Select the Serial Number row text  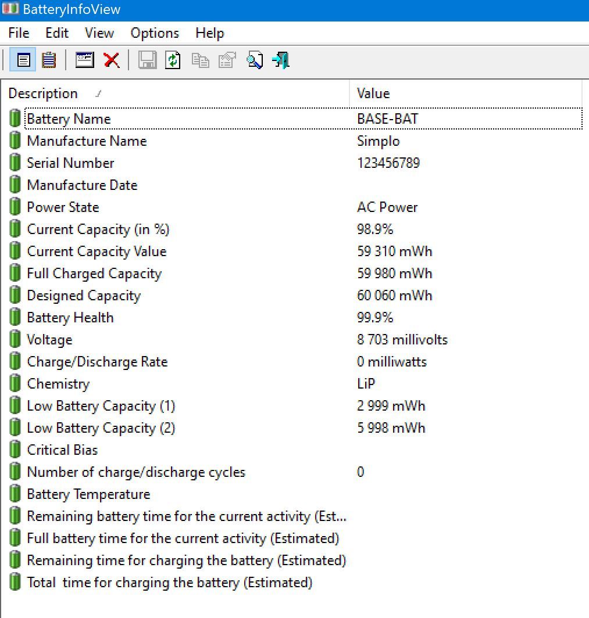coord(70,163)
